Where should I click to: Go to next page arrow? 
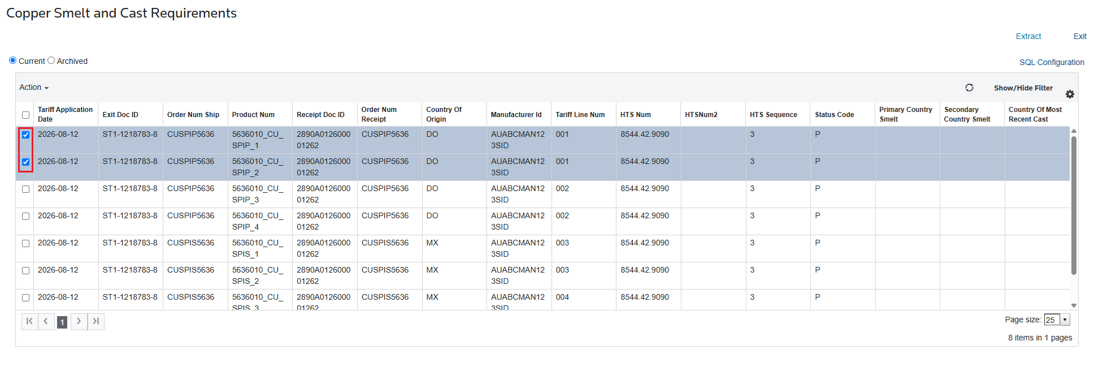[79, 321]
